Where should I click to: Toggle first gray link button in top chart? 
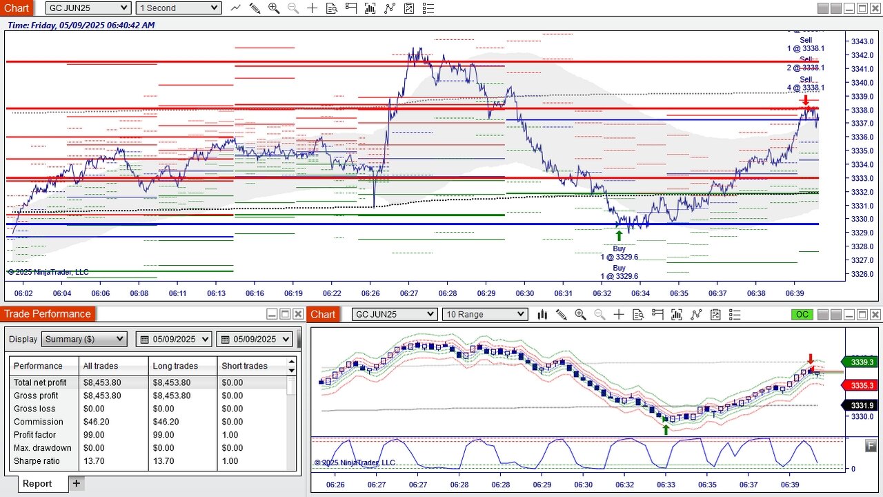(x=822, y=8)
